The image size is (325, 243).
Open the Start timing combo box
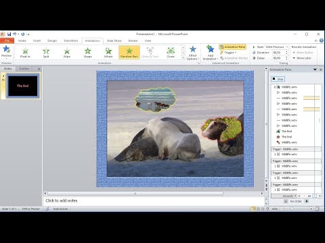click(276, 47)
